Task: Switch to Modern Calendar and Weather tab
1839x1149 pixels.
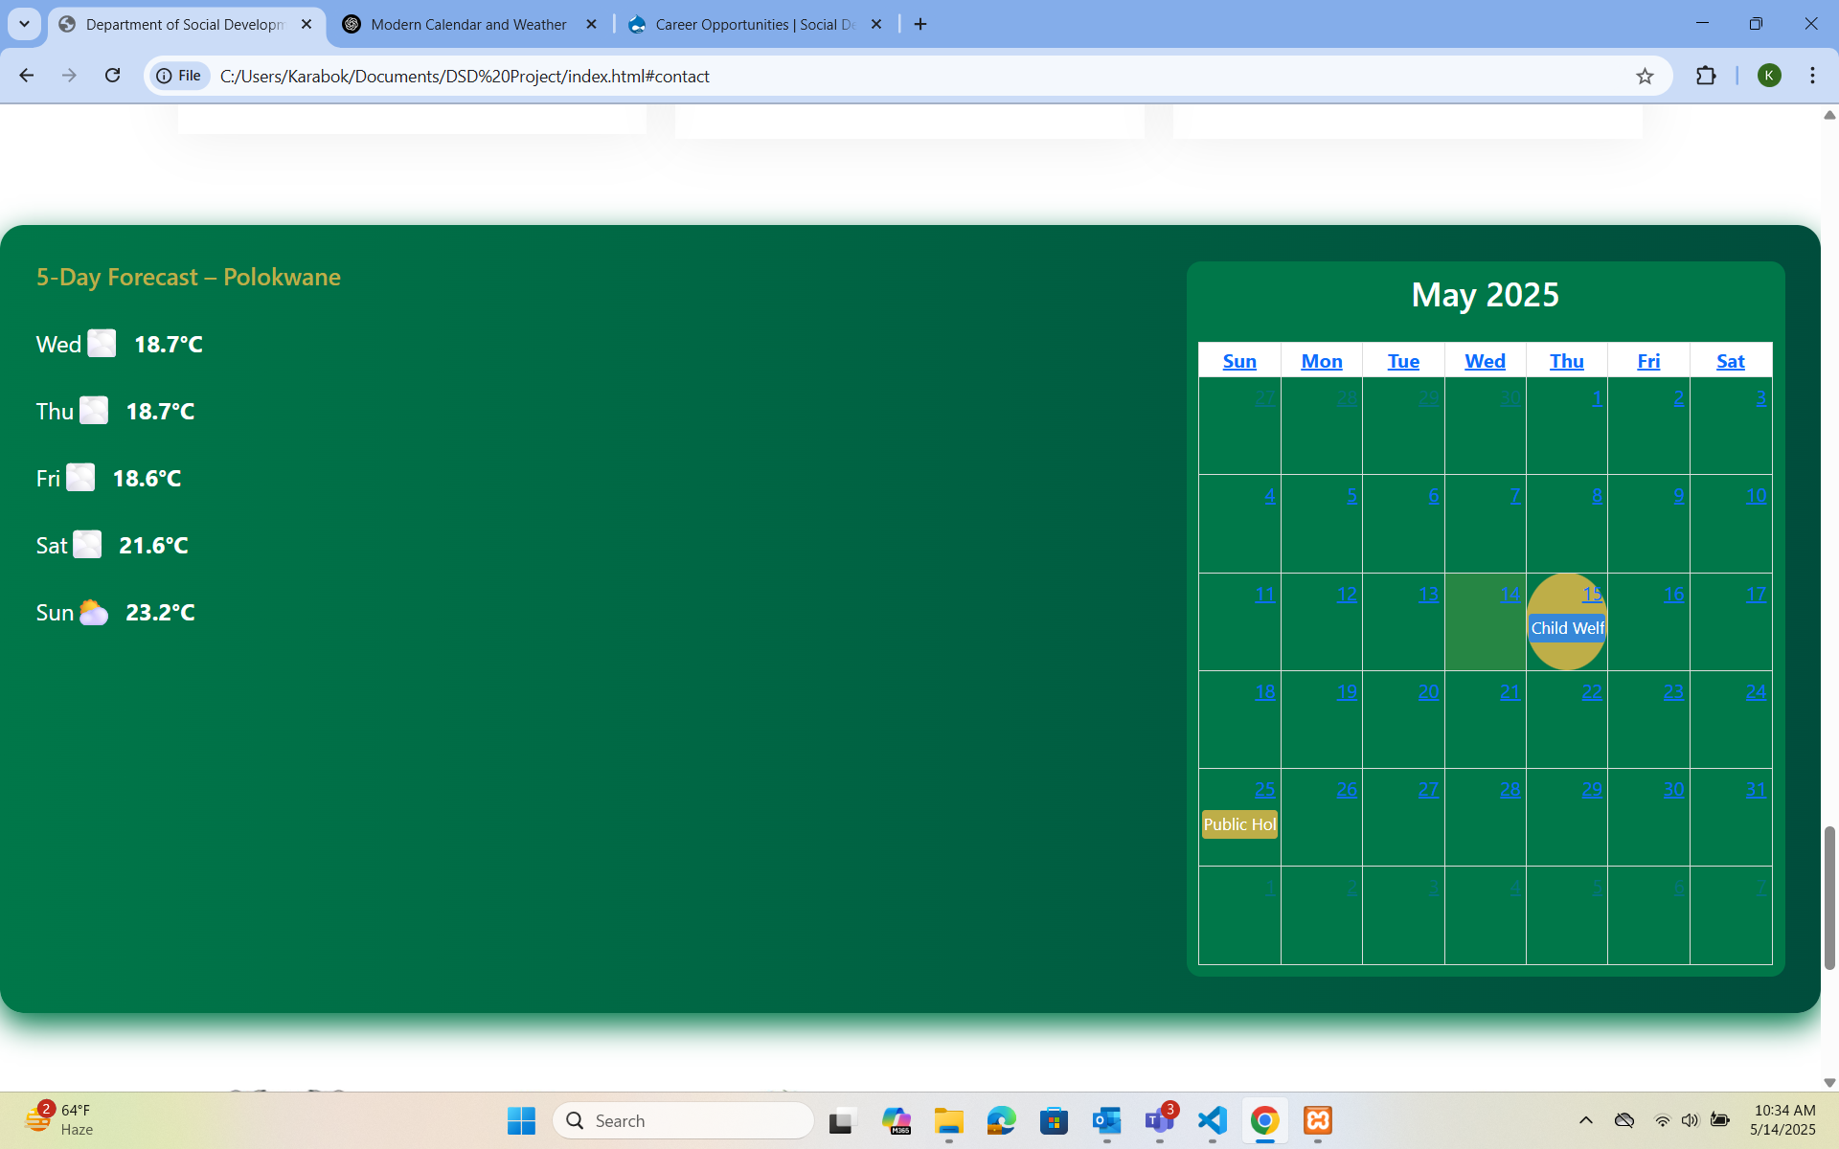Action: pyautogui.click(x=468, y=24)
